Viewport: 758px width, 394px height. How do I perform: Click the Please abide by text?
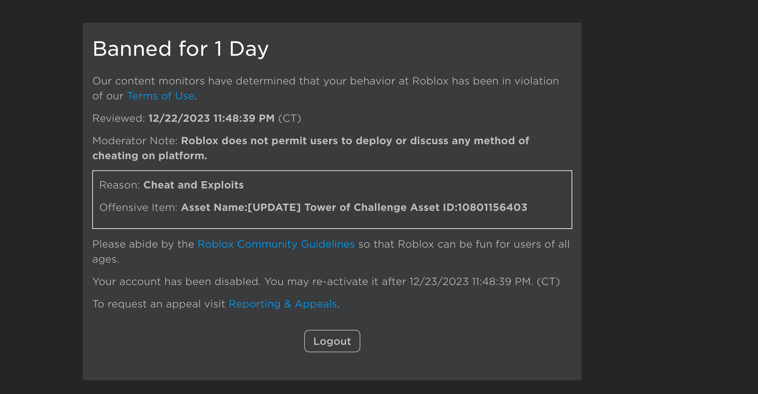click(143, 244)
